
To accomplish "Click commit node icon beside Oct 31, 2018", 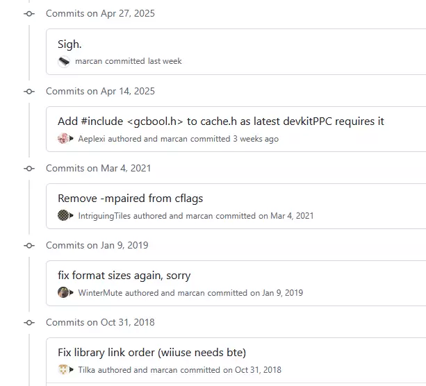I will coord(29,323).
